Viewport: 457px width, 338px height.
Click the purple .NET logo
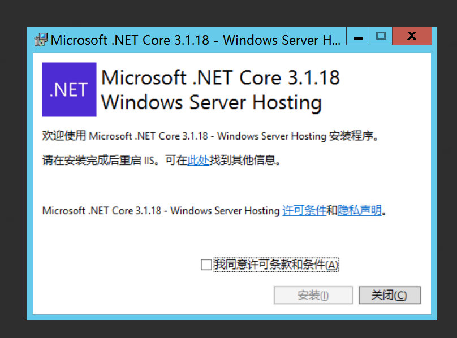[x=69, y=89]
